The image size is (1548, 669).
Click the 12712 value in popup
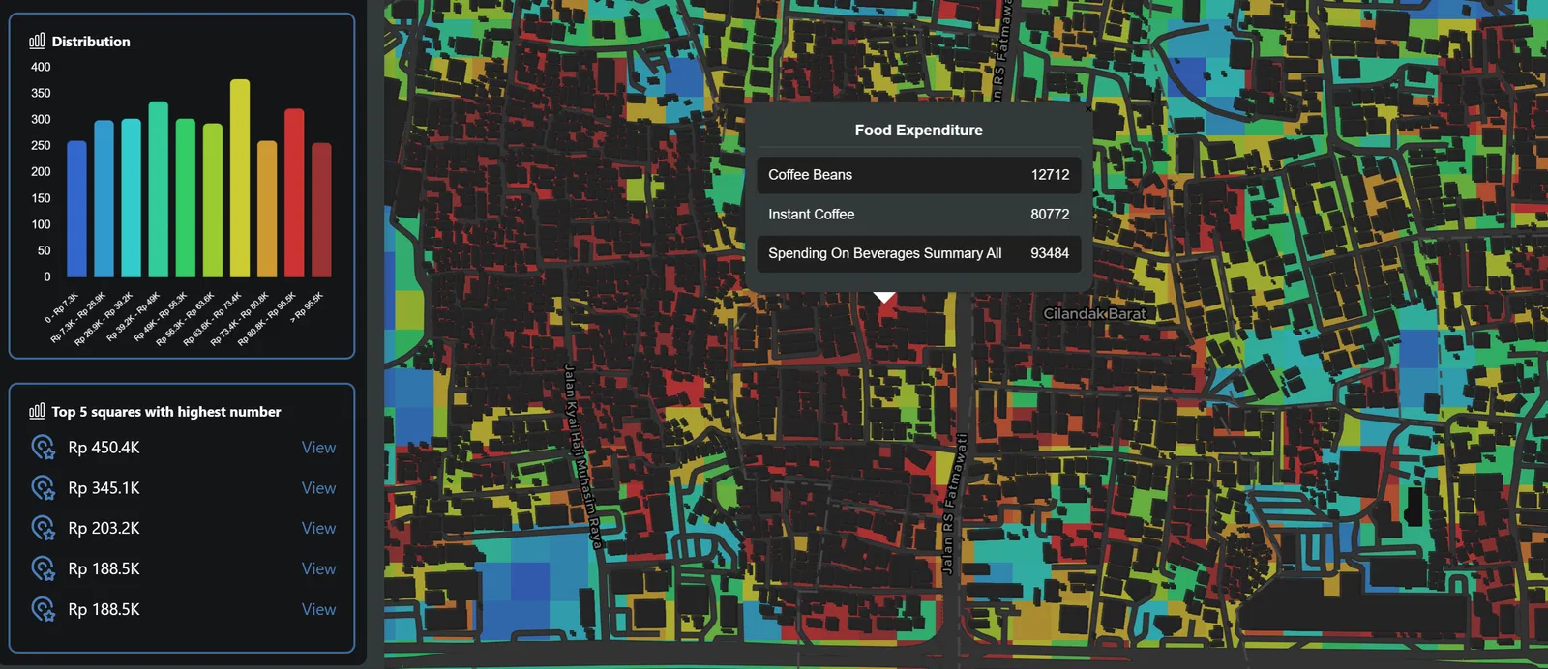[x=1050, y=175]
